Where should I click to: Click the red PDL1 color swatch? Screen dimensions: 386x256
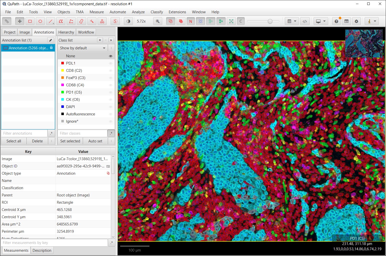tap(63, 63)
